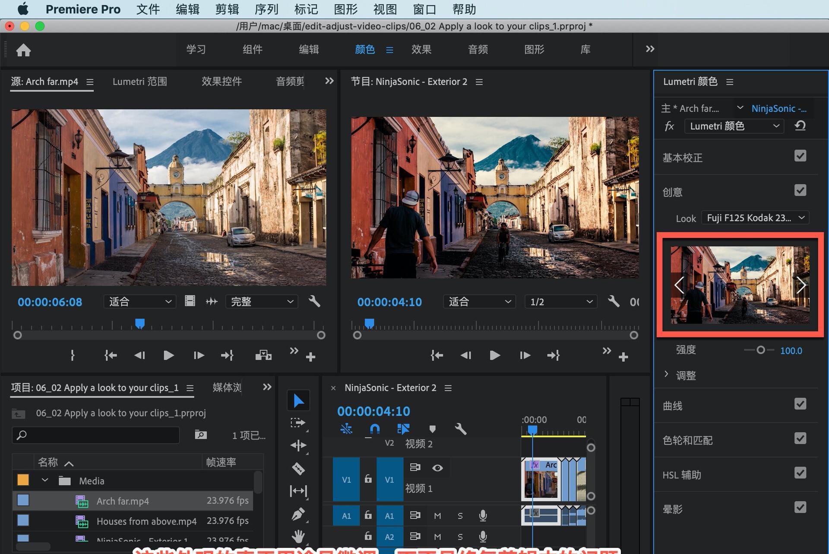Go to the Home screen icon

pyautogui.click(x=23, y=50)
